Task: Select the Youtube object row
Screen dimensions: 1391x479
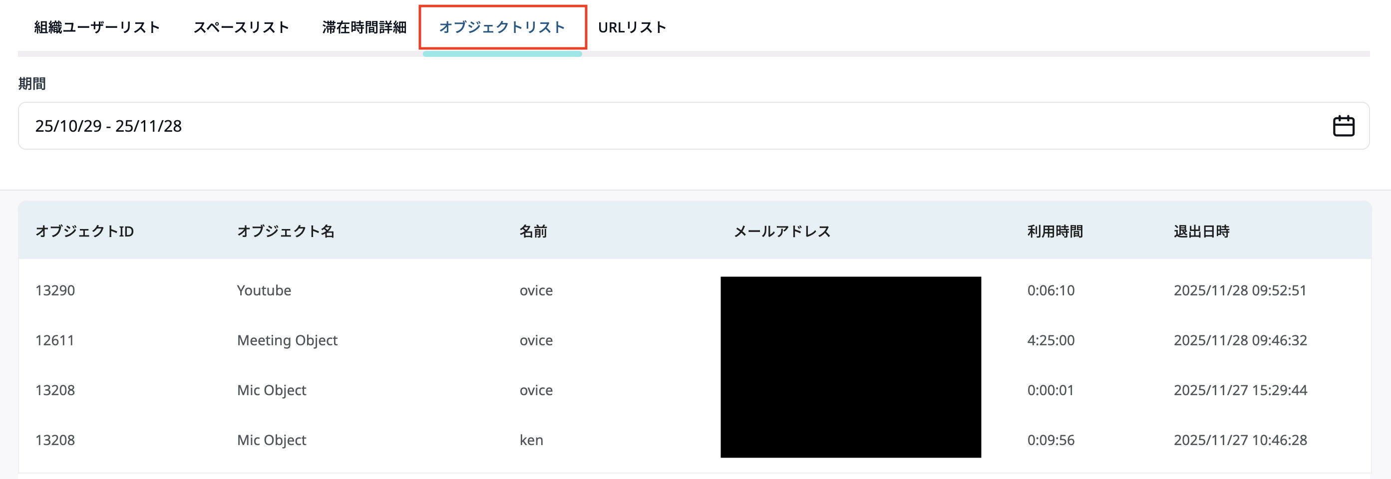Action: pyautogui.click(x=264, y=290)
